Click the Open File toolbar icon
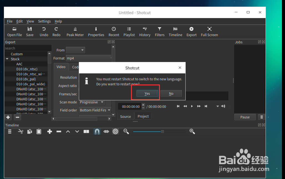 tap(14, 32)
